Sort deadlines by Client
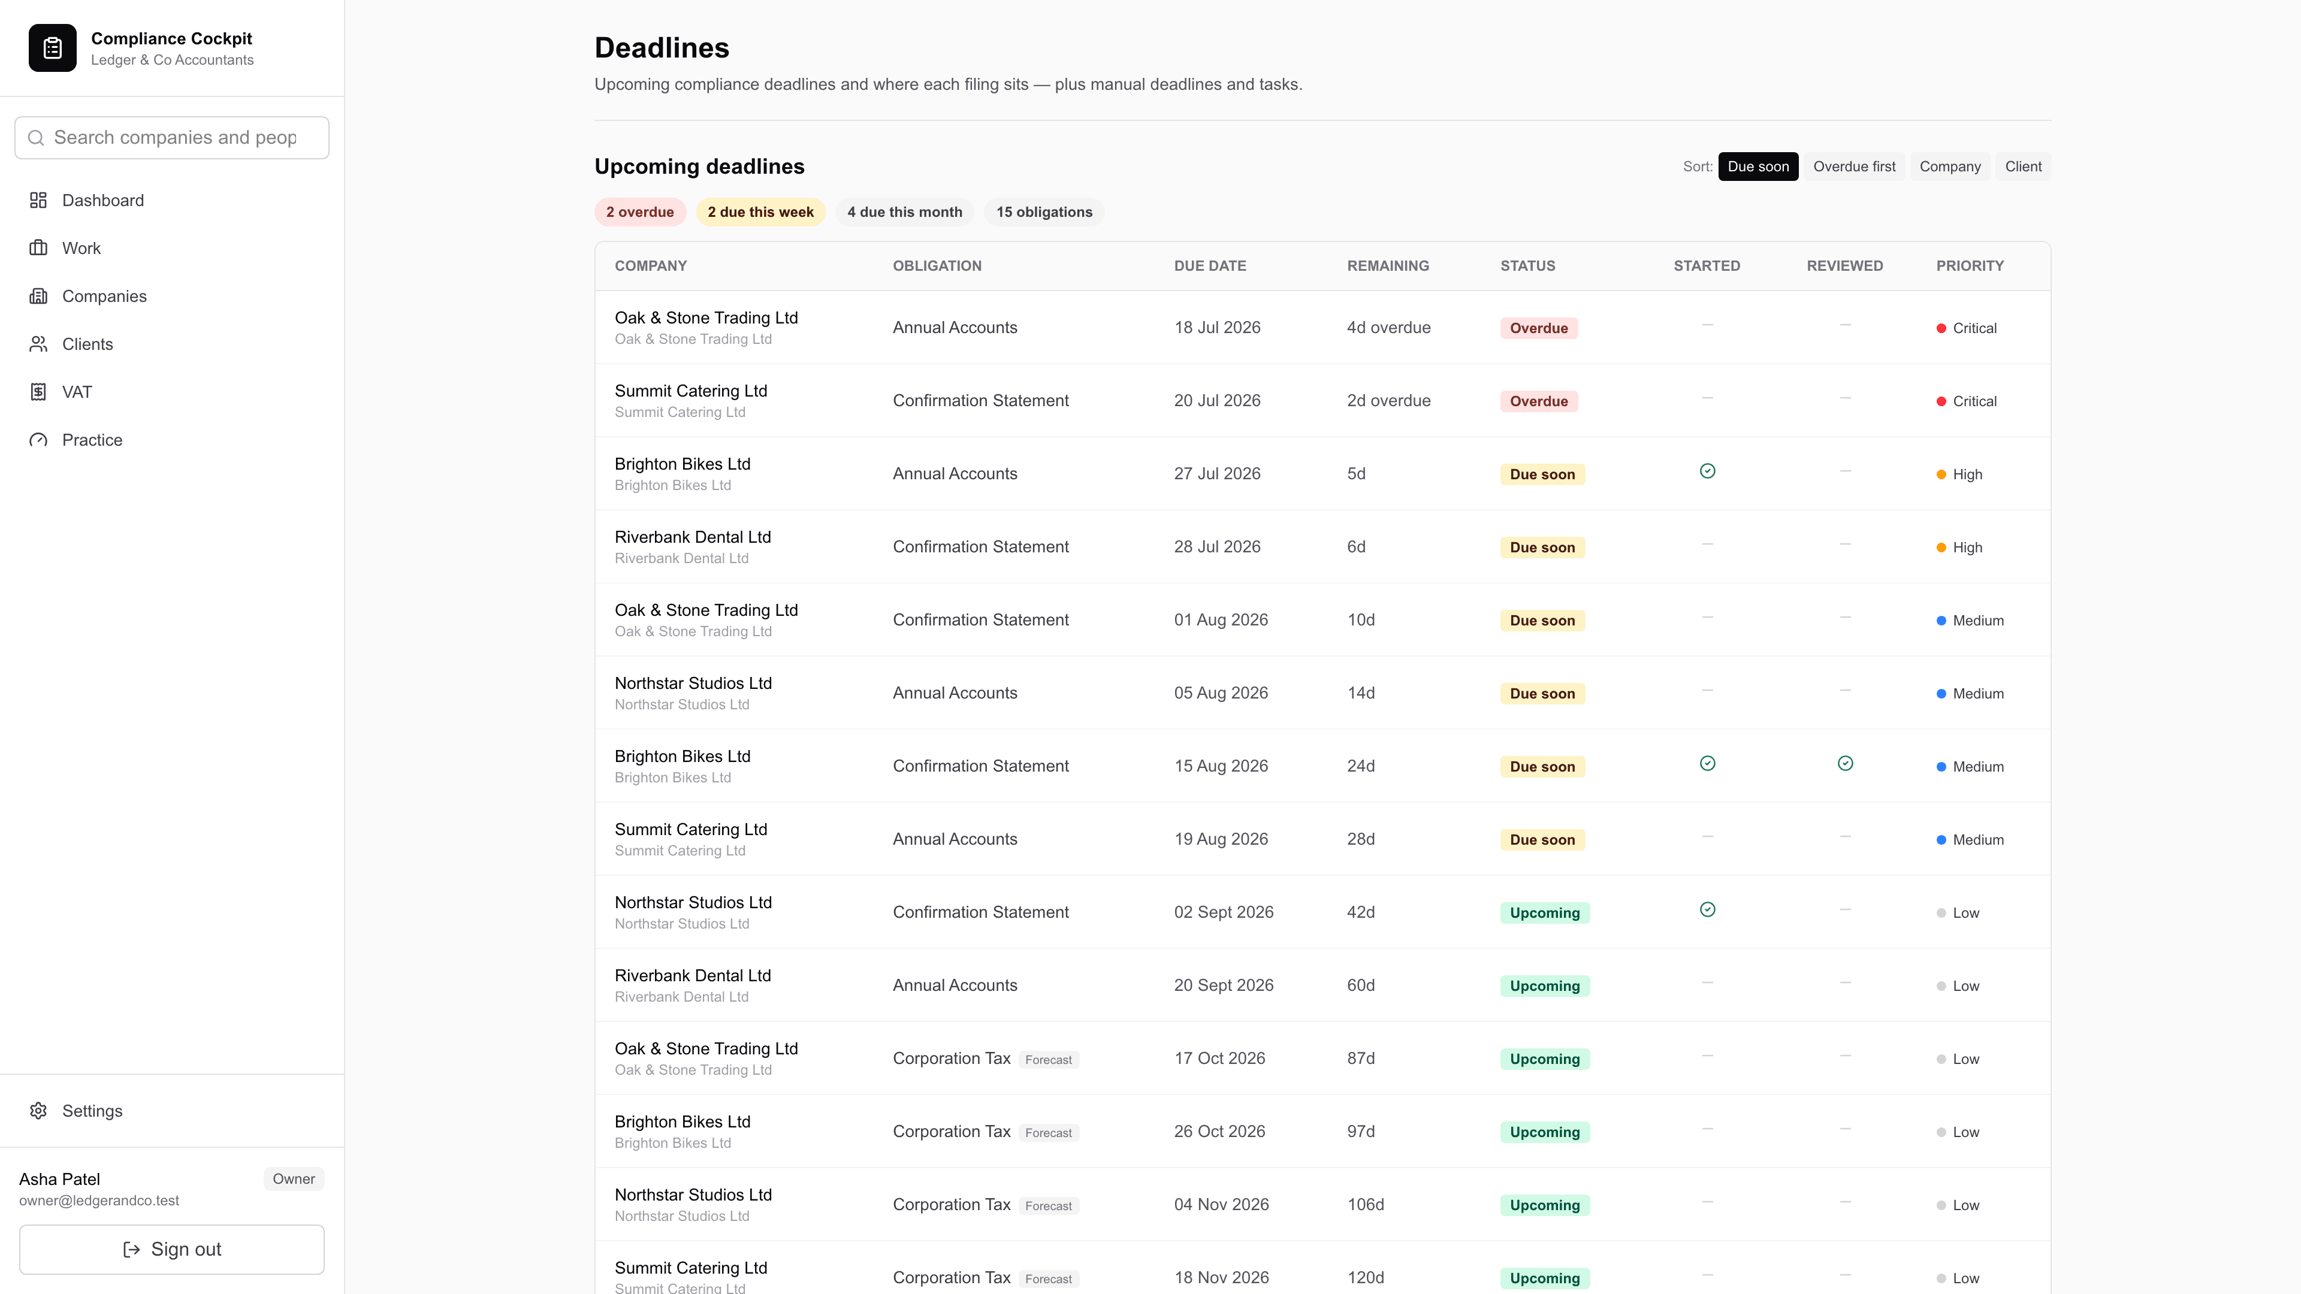The height and width of the screenshot is (1294, 2301). pos(2023,167)
